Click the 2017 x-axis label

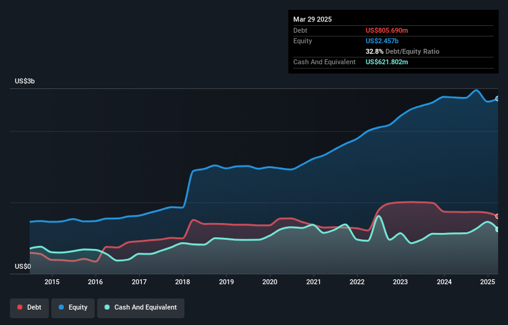click(x=139, y=282)
